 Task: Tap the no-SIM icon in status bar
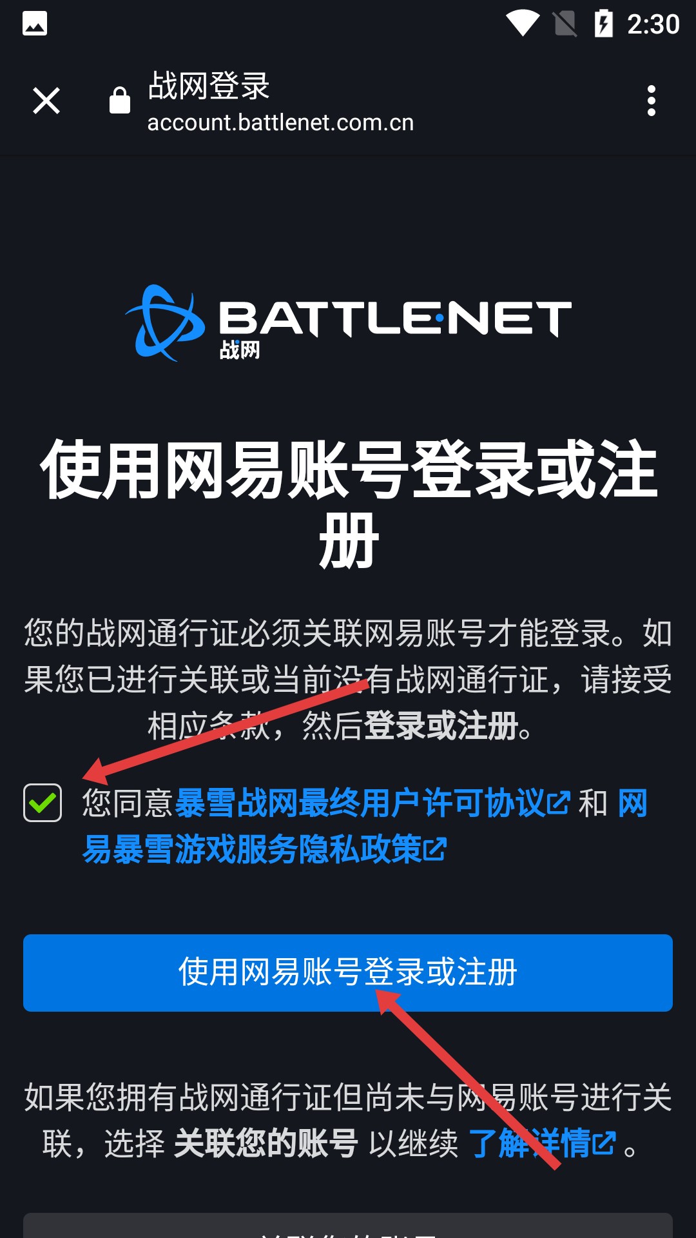[565, 24]
